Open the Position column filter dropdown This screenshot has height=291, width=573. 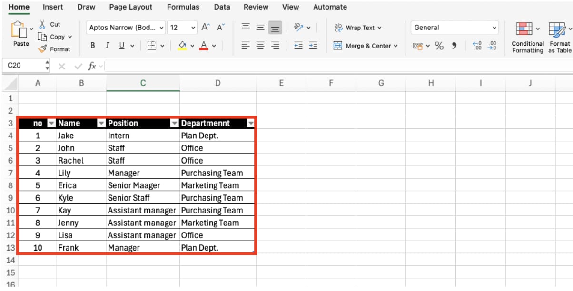174,123
